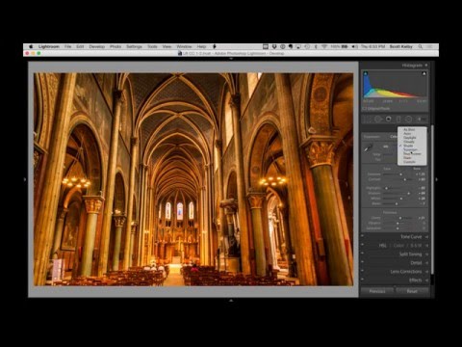Click the right panel scrollbar
Image resolution: width=462 pixels, height=347 pixels.
coord(432,200)
